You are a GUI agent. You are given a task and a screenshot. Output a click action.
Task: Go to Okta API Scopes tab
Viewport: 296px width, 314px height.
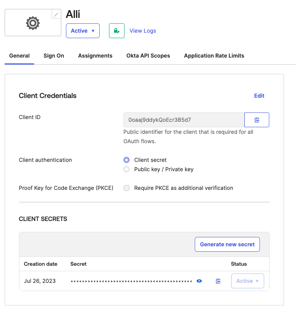tap(148, 56)
